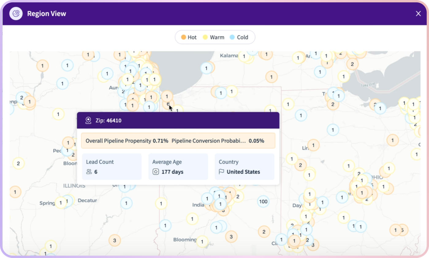Click the OHIO state label
Image resolution: width=429 pixels, height=258 pixels.
pos(377,177)
